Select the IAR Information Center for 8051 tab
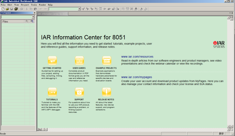The image size is (235, 136). [x=52, y=14]
